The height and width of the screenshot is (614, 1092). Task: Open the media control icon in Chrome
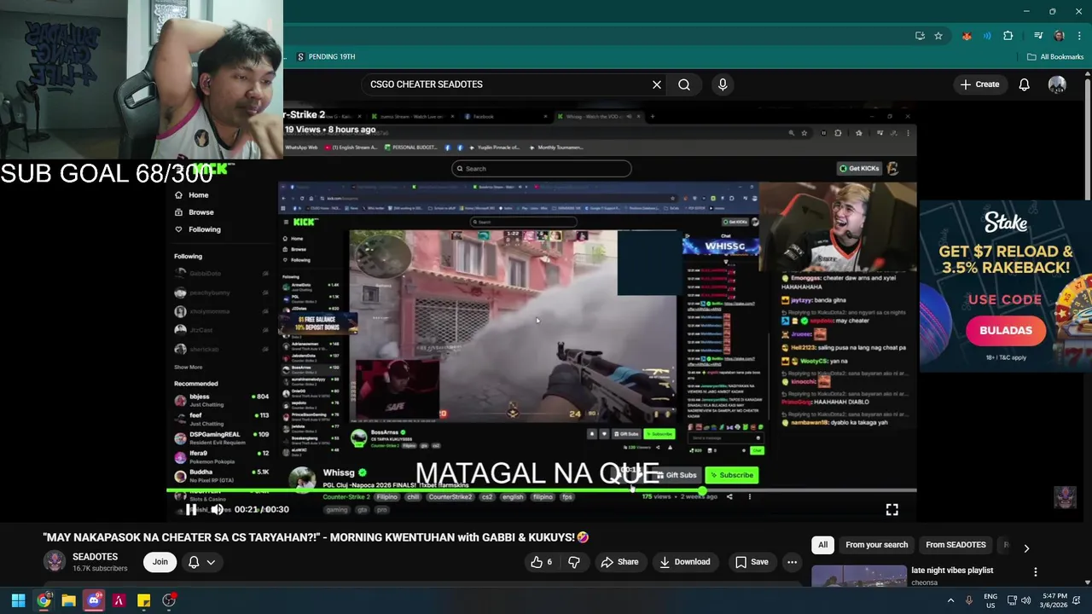(1038, 36)
